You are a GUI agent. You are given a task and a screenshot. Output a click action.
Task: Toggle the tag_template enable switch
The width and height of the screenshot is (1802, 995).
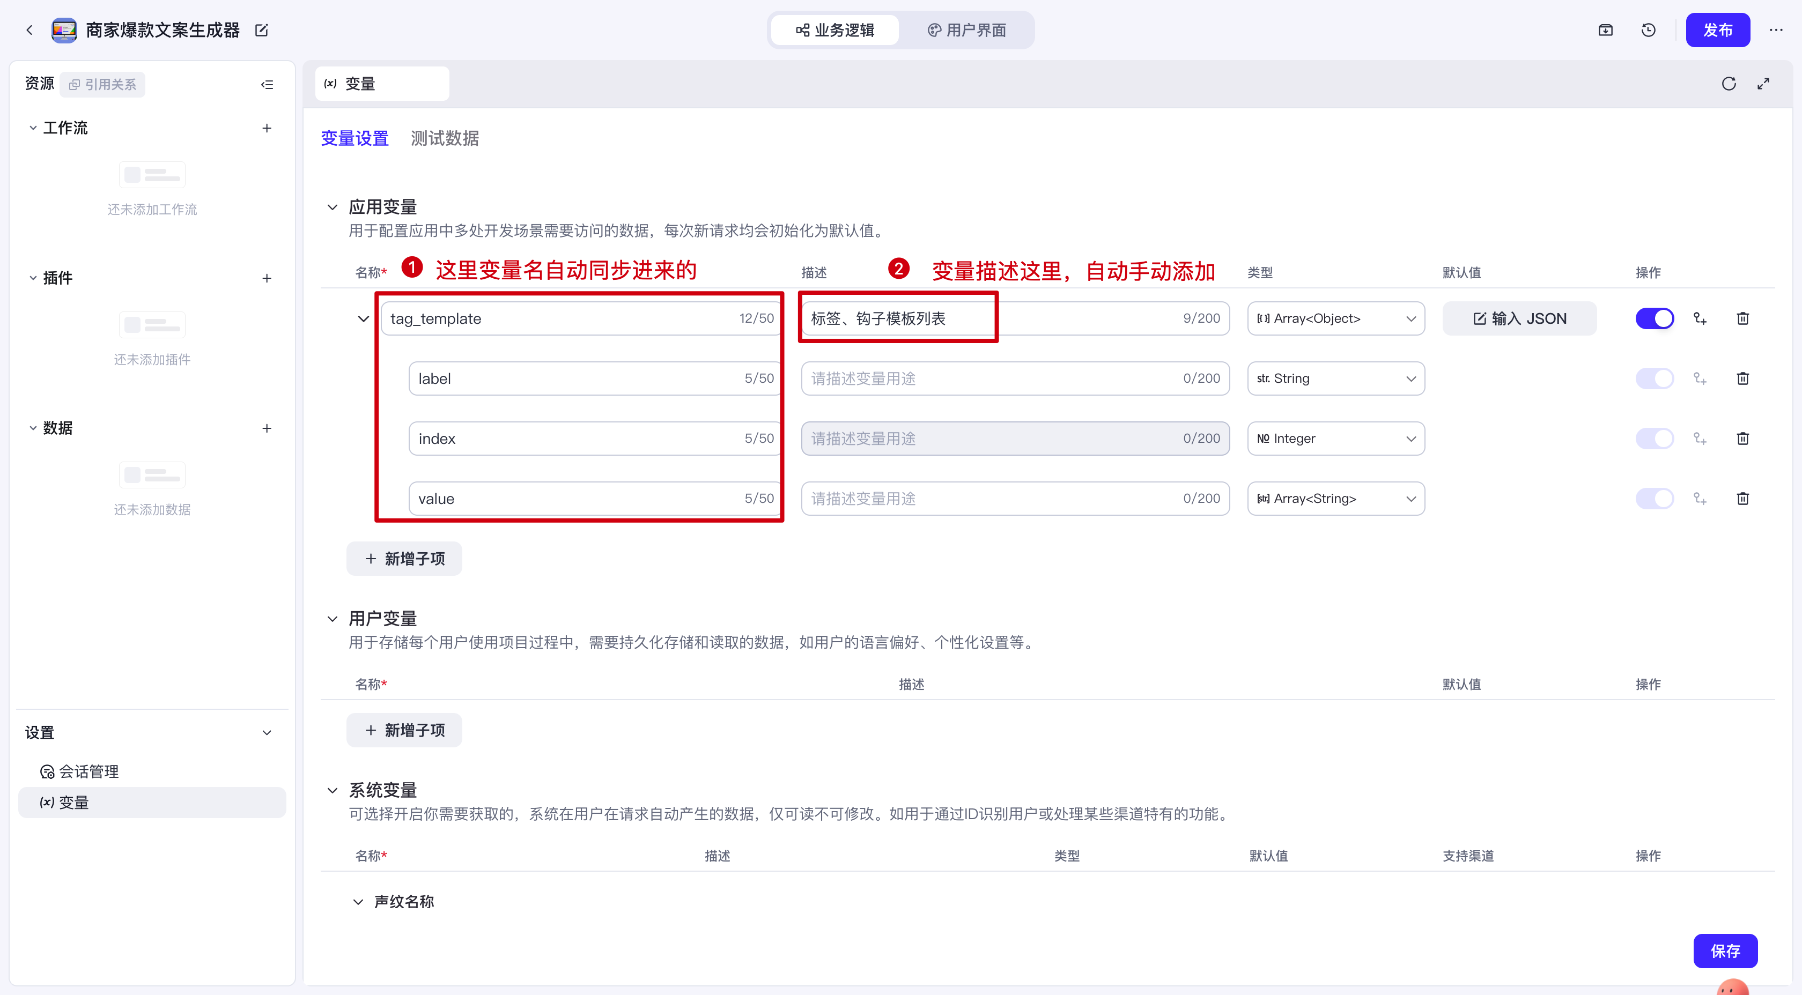pyautogui.click(x=1655, y=319)
